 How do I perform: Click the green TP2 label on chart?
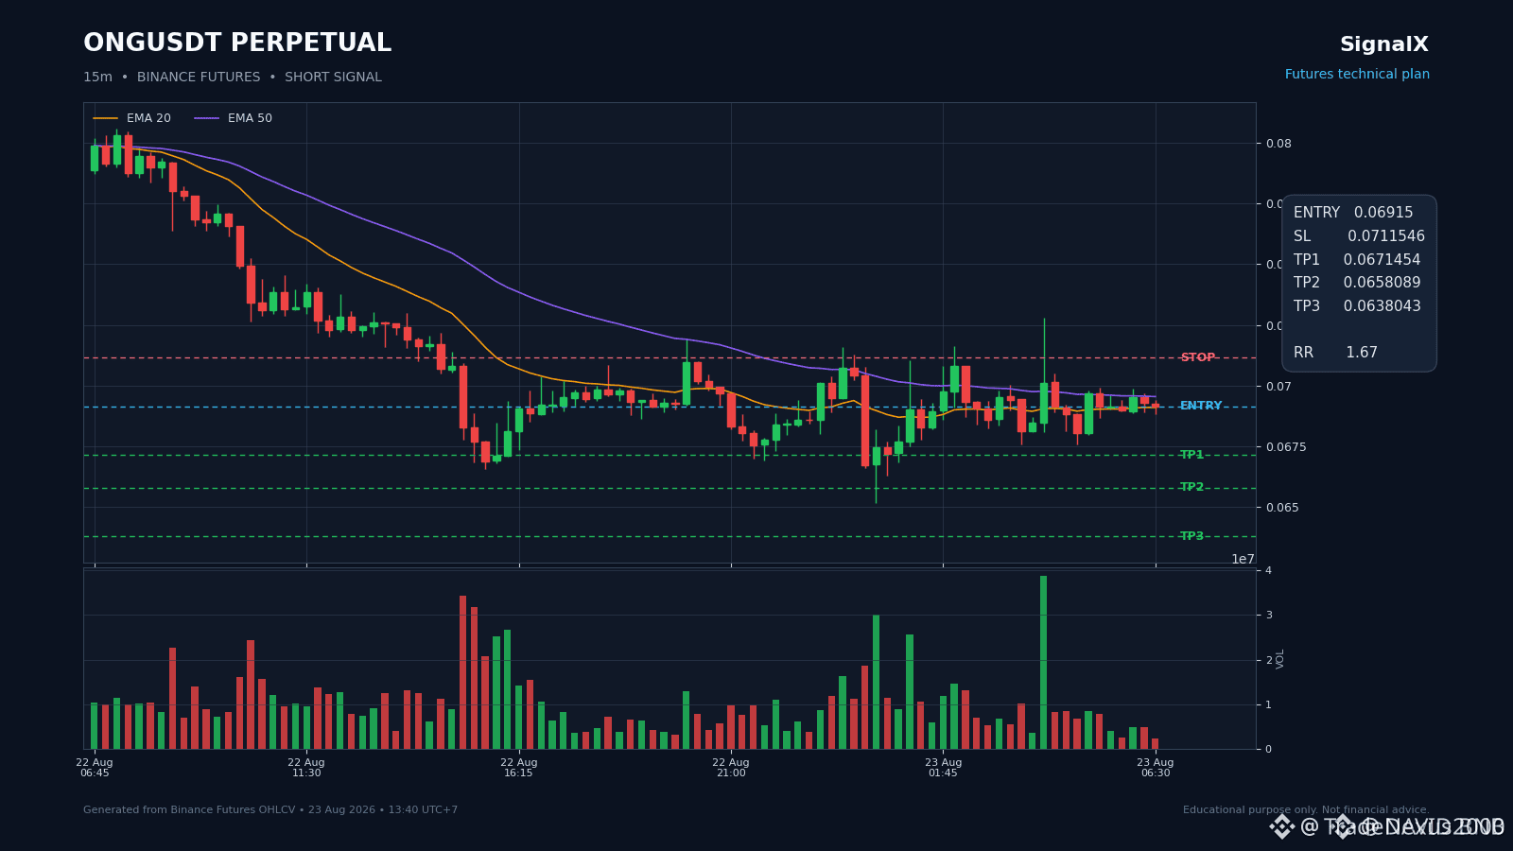1191,487
